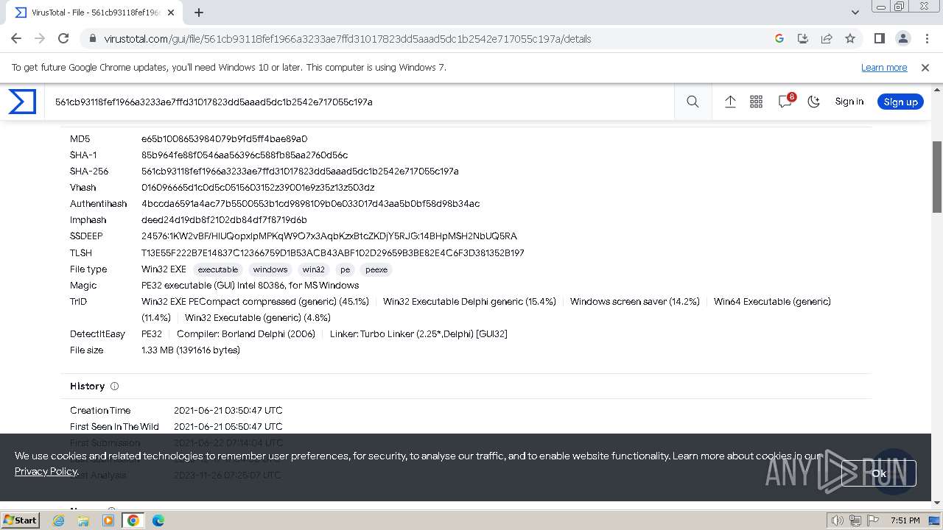Open Internet Explorer from taskbar
Image resolution: width=943 pixels, height=530 pixels.
pos(58,520)
